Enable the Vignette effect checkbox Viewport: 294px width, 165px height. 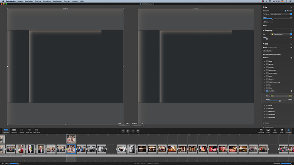coord(267,79)
